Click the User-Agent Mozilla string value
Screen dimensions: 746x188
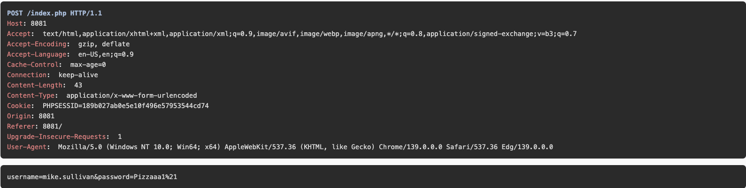305,147
